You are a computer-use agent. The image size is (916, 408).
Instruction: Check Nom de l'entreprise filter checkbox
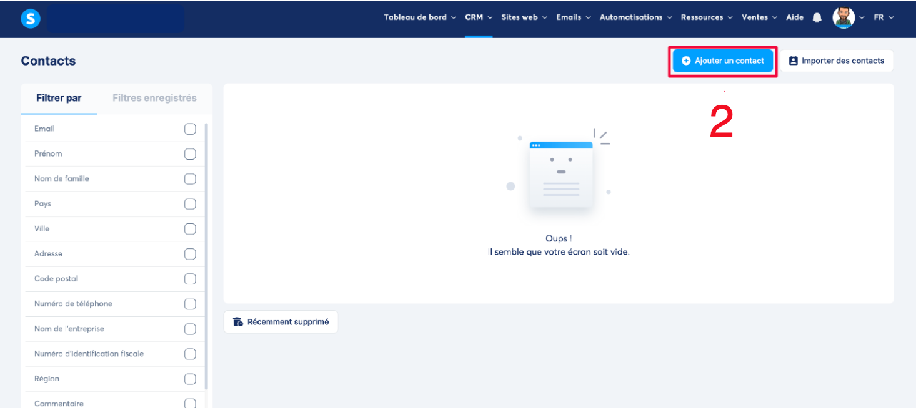tap(190, 329)
